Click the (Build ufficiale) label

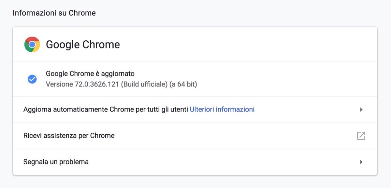144,85
